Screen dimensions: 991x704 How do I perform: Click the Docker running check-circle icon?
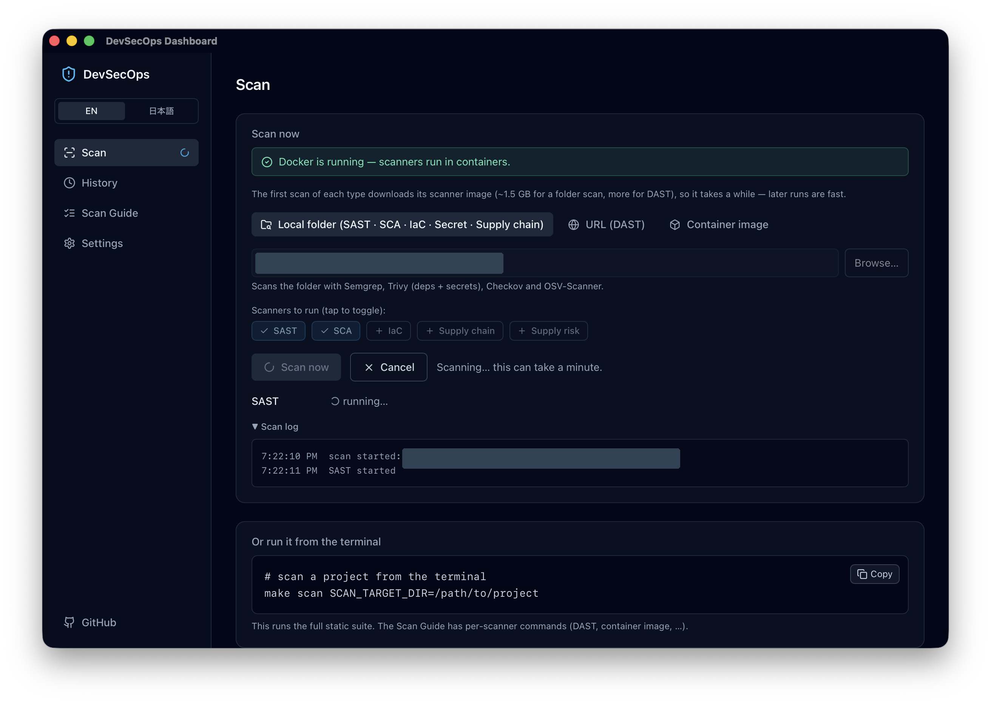[267, 162]
